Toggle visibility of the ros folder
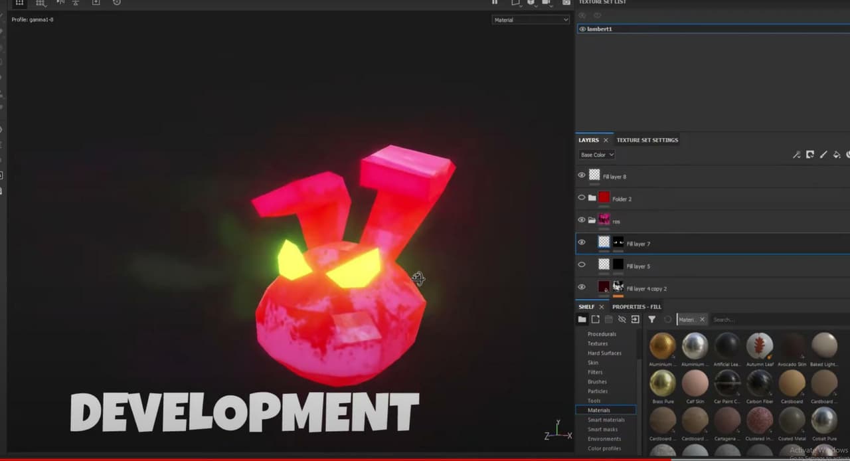Image resolution: width=850 pixels, height=461 pixels. pyautogui.click(x=582, y=220)
